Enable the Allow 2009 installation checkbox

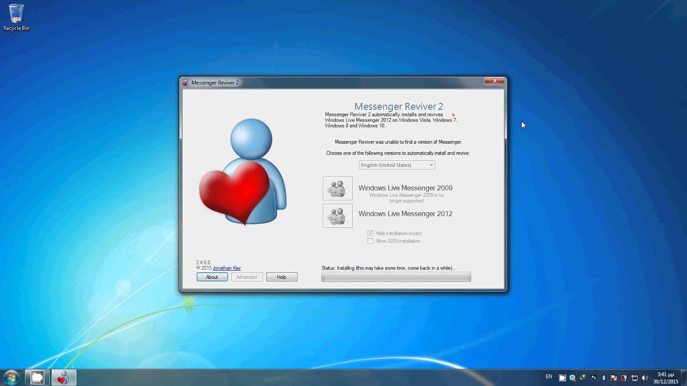[x=370, y=241]
